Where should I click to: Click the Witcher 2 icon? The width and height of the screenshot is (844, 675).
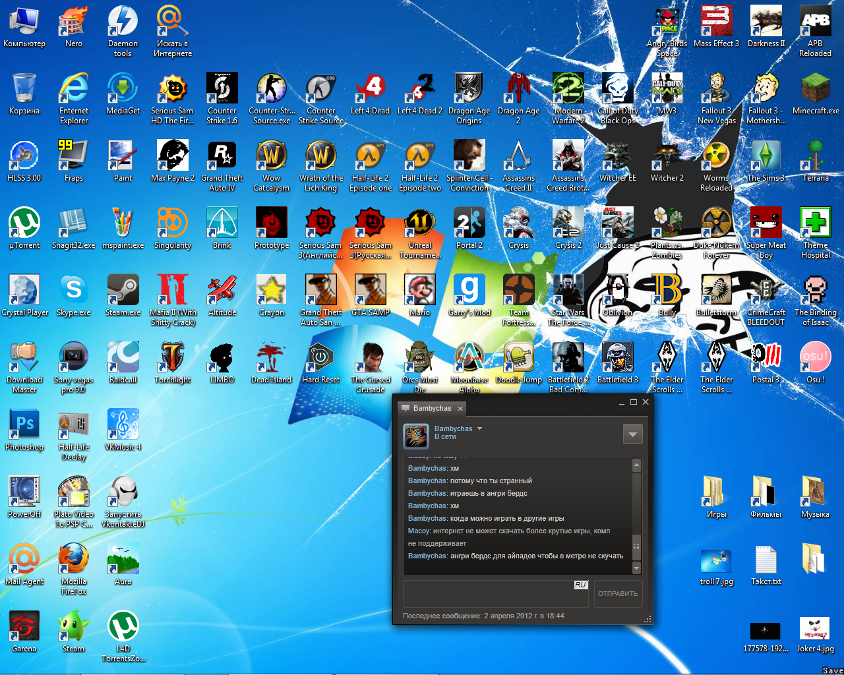point(667,161)
